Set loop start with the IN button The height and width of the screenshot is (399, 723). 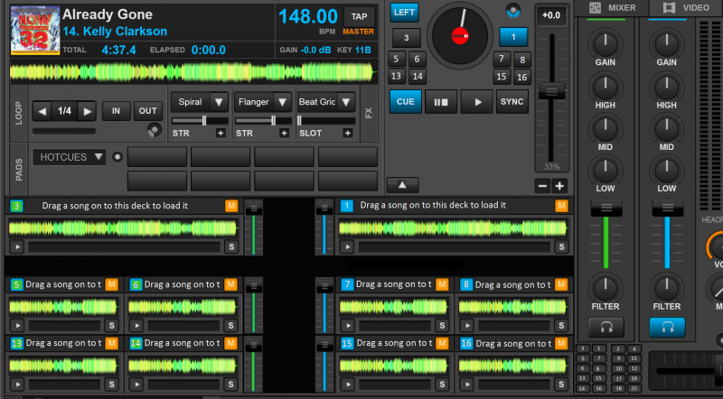coord(116,111)
